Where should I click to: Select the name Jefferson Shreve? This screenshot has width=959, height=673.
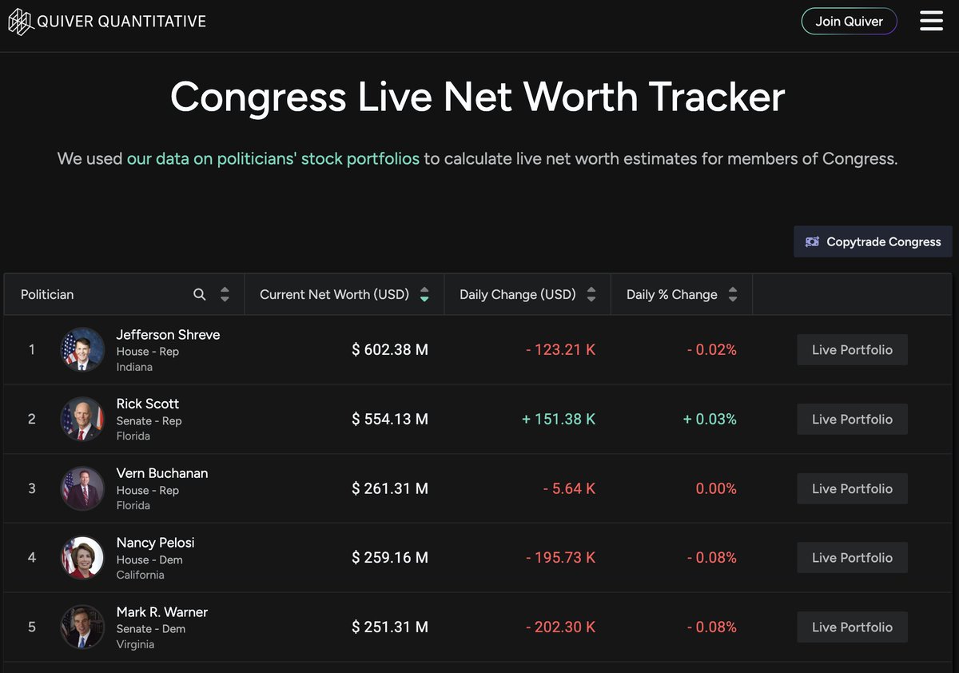[168, 334]
